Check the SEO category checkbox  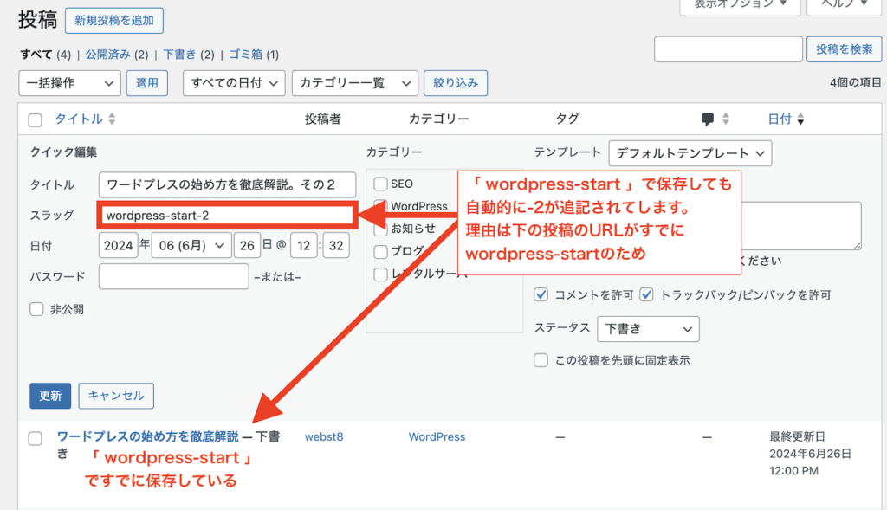pyautogui.click(x=379, y=184)
